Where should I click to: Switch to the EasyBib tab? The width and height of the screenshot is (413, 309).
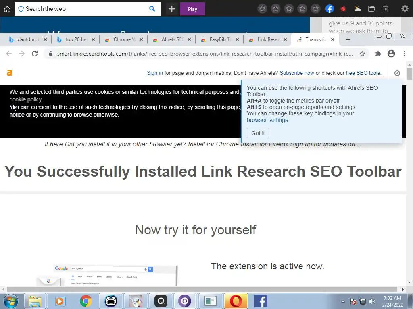coord(219,39)
